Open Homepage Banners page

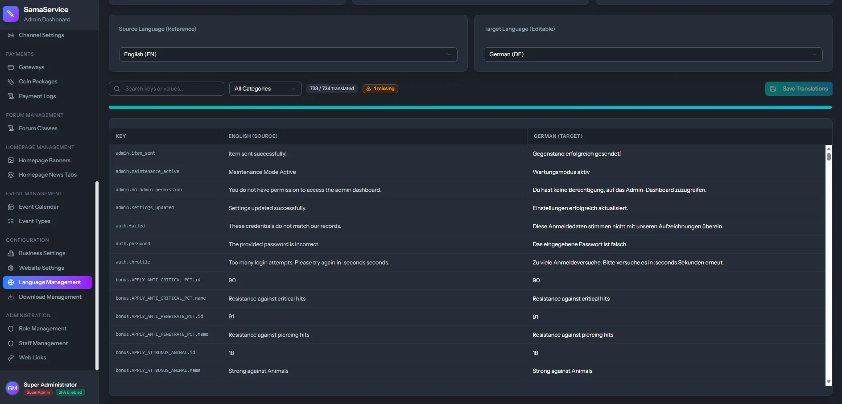47,161
